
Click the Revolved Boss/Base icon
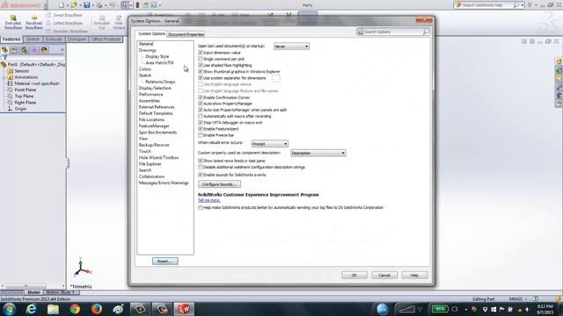[x=34, y=18]
